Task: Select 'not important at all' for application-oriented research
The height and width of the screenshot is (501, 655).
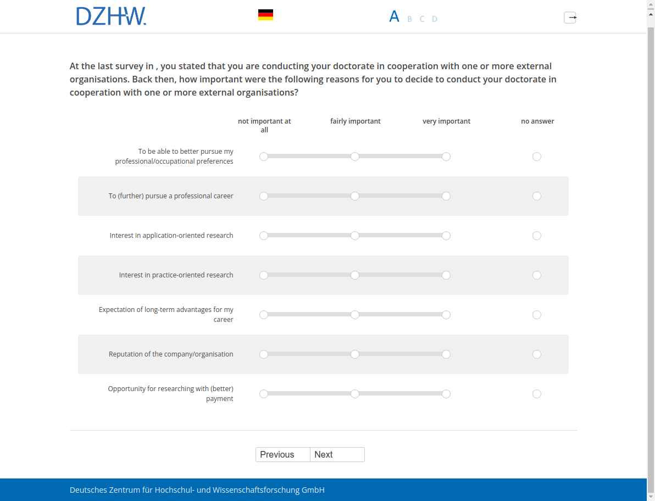Action: tap(264, 236)
